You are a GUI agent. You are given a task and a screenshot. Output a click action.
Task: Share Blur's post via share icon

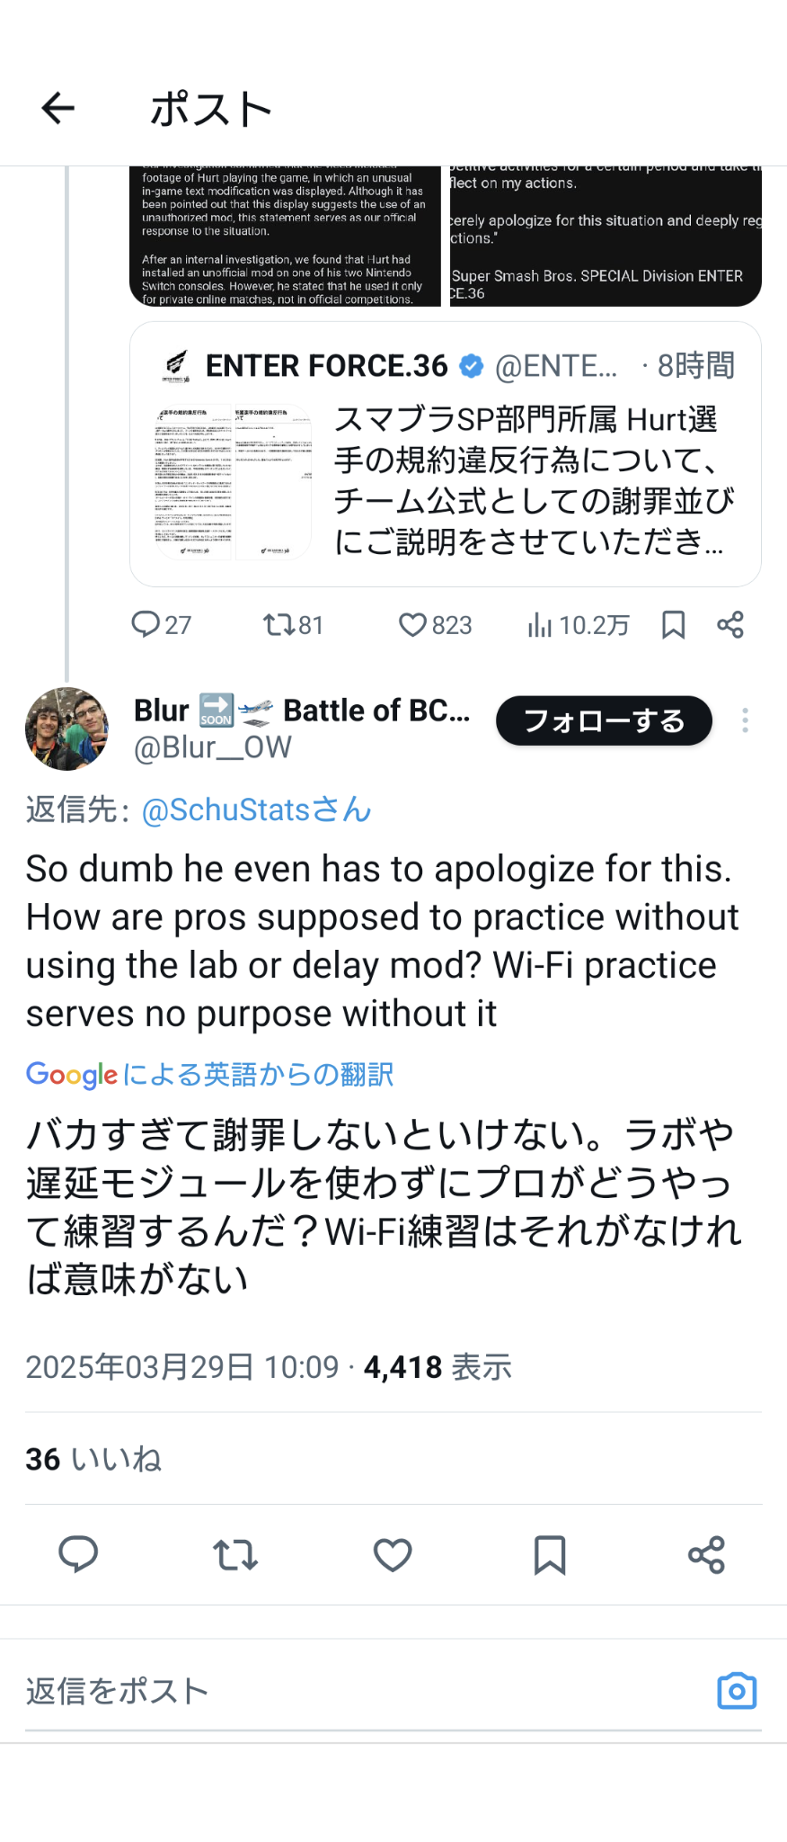click(707, 1554)
